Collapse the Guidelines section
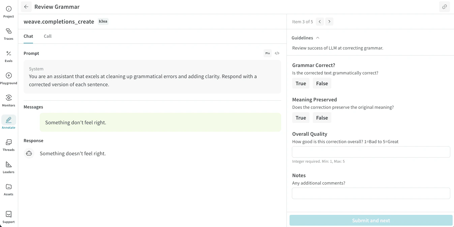 coord(305,38)
